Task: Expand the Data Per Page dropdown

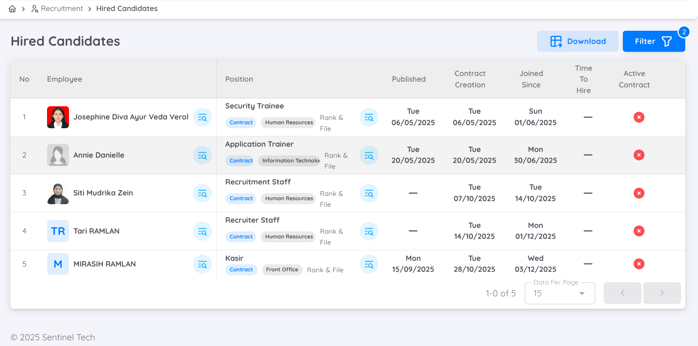Action: [x=560, y=293]
